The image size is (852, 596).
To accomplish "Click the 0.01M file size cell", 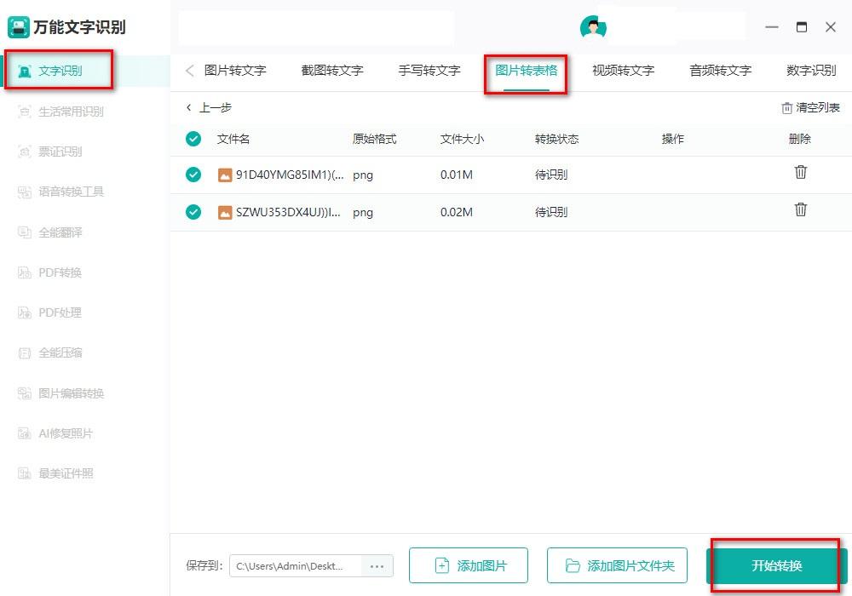I will [457, 175].
